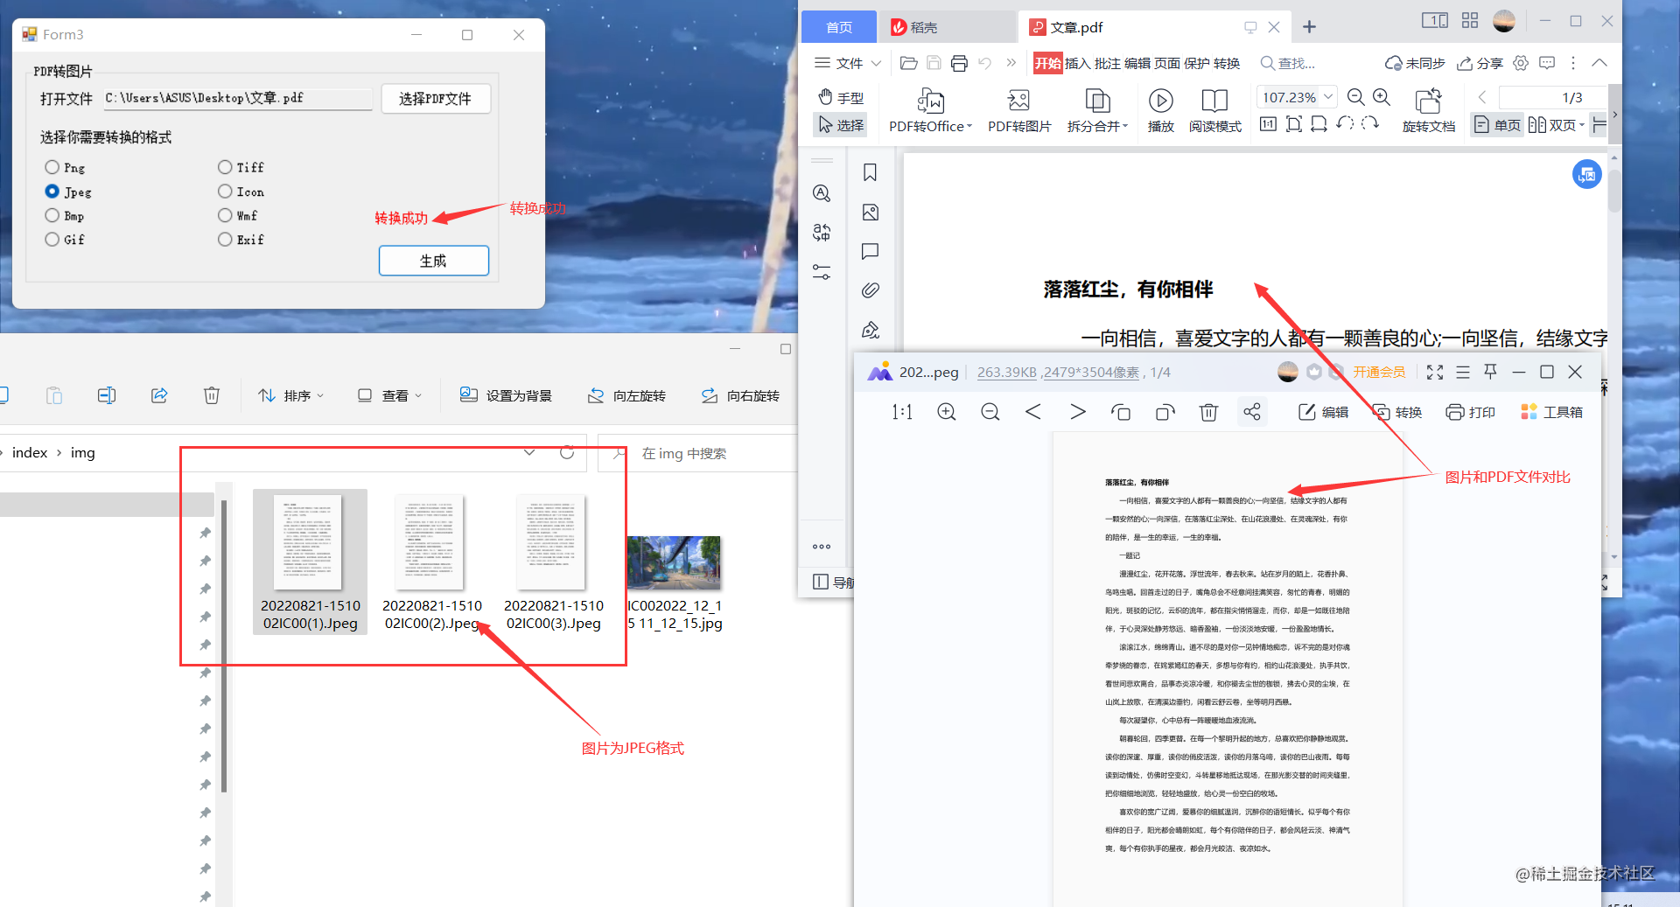The width and height of the screenshot is (1680, 907).
Task: Enable 阅读模式 in the PDF toolbar
Action: tap(1214, 110)
